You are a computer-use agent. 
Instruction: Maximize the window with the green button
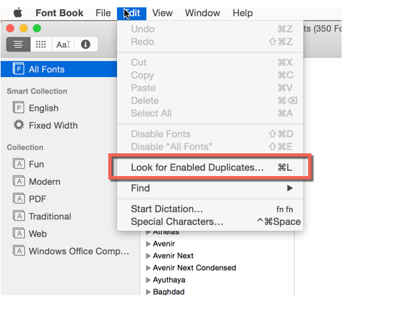click(x=37, y=28)
